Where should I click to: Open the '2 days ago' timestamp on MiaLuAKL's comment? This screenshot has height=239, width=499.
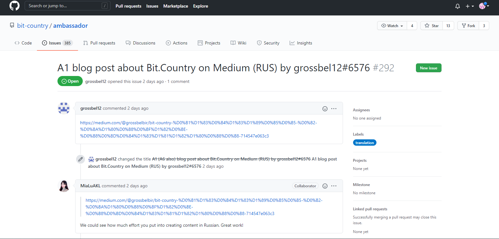pyautogui.click(x=137, y=186)
